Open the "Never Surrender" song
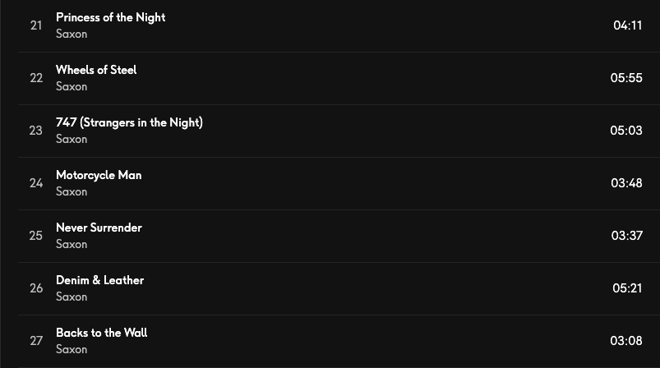The image size is (660, 368). pyautogui.click(x=99, y=228)
